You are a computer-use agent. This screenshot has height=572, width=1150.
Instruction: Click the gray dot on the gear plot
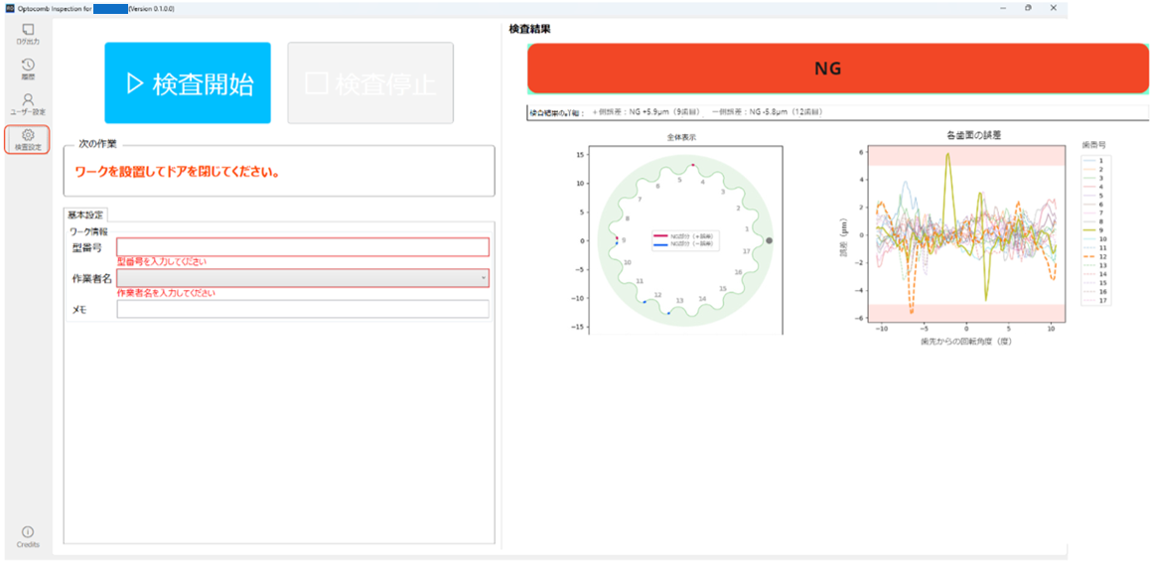tap(770, 240)
